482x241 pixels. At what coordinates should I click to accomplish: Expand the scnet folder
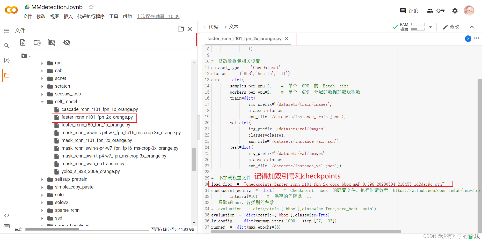pos(42,79)
